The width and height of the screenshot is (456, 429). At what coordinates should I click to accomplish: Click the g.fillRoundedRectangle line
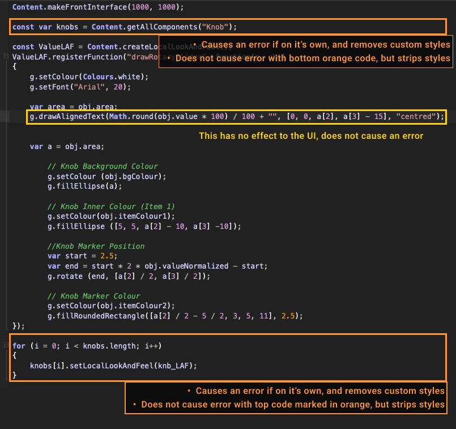175,316
